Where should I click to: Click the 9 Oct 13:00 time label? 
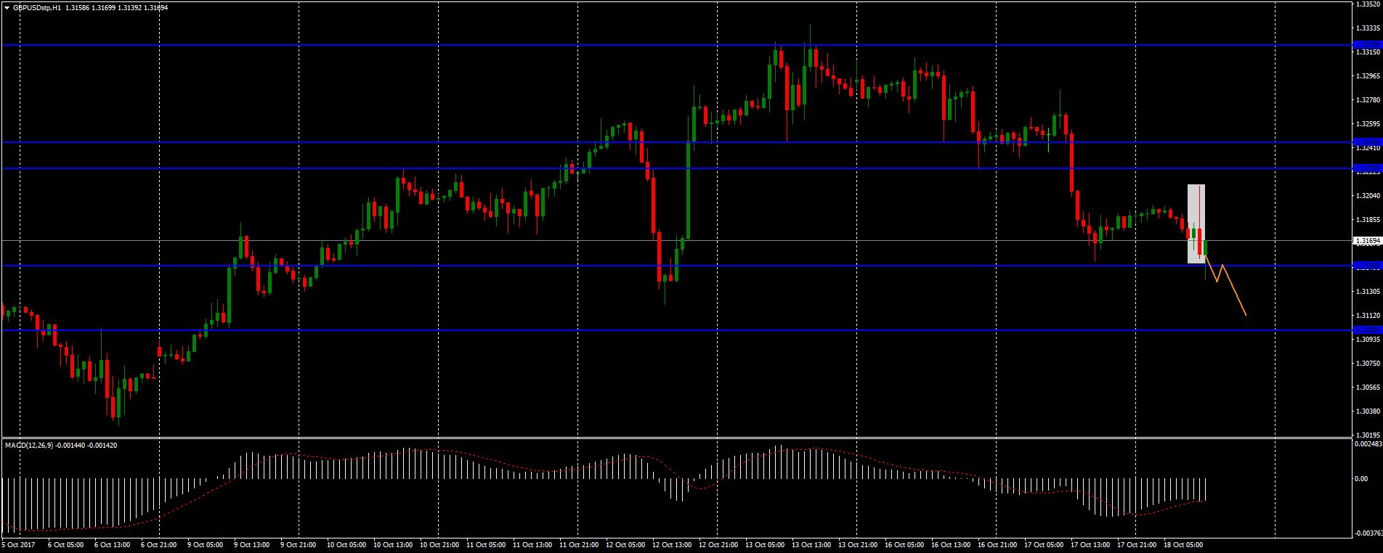click(252, 544)
